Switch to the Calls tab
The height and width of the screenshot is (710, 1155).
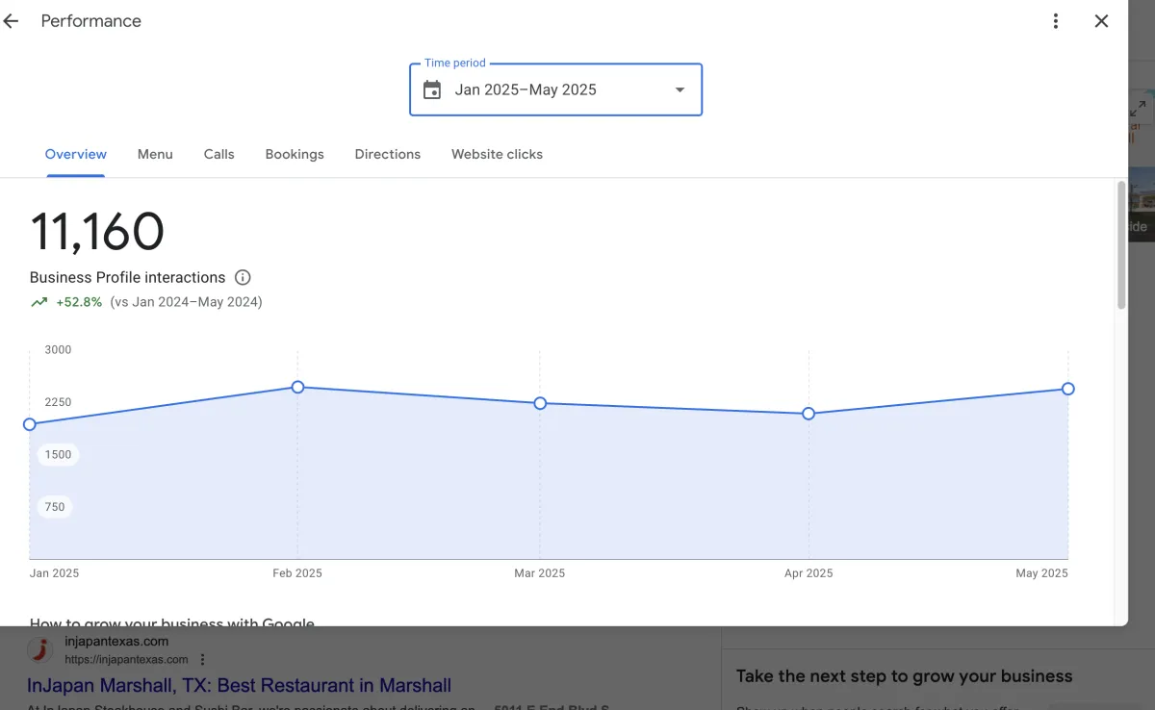point(218,154)
